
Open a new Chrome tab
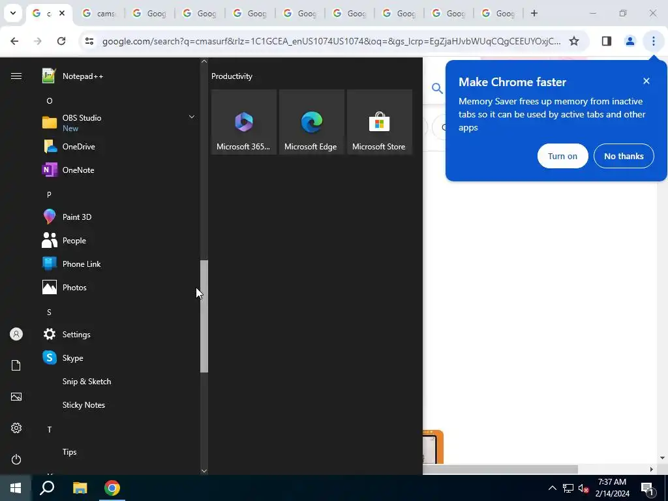point(534,13)
